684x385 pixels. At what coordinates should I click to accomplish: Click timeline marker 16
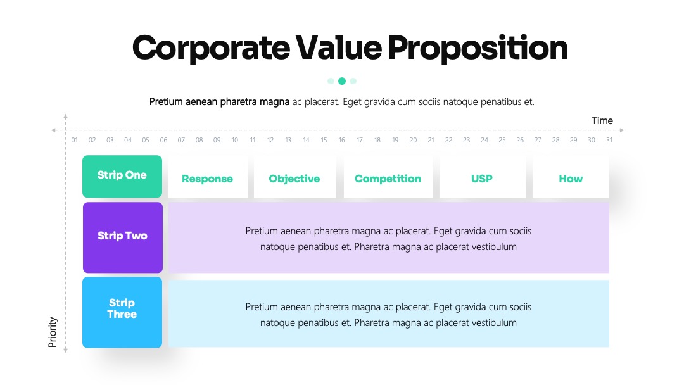click(x=341, y=140)
